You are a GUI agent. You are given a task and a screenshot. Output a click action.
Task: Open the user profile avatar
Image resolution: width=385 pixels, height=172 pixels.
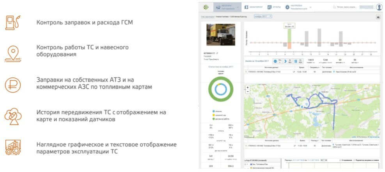tap(379, 7)
